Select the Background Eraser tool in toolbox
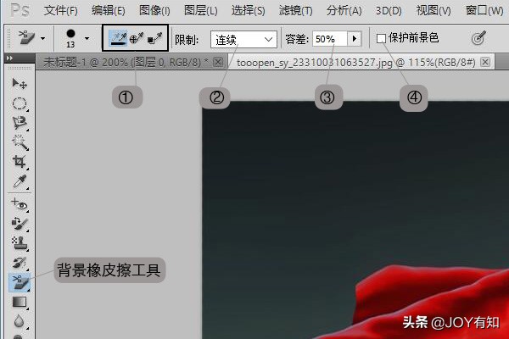 [x=20, y=282]
